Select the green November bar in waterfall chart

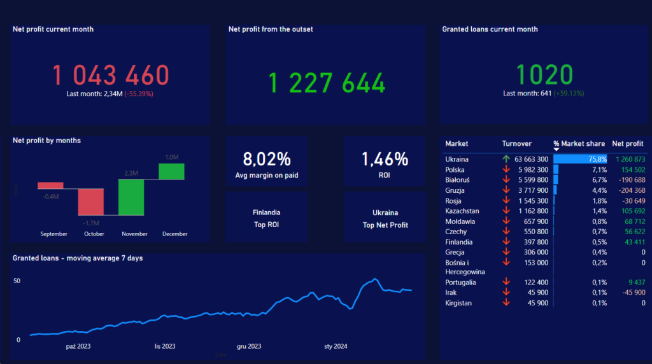click(x=131, y=197)
